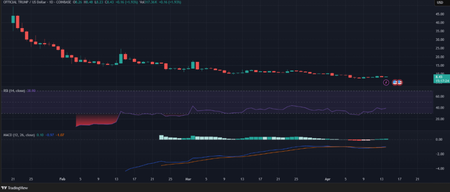Image resolution: width=450 pixels, height=192 pixels.
Task: Click the 45.00 price axis label
Action: [439, 14]
